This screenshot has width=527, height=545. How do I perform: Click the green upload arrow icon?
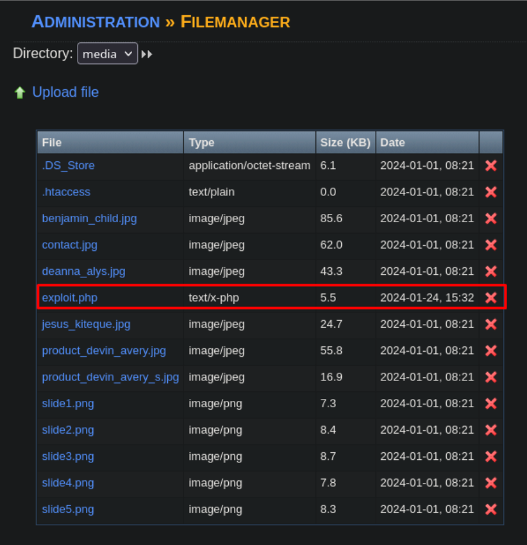click(x=19, y=93)
